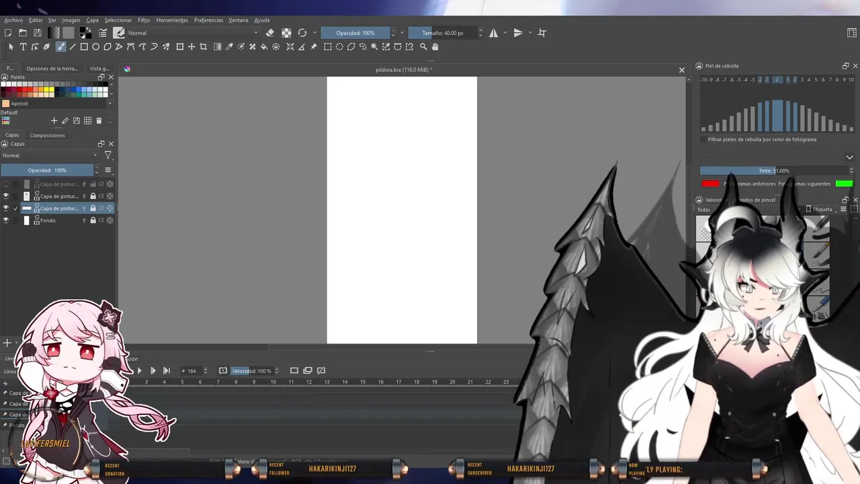Open the Preferencias menu

click(208, 20)
